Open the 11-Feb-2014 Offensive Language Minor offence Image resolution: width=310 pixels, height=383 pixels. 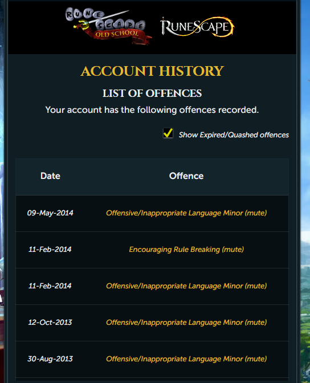pyautogui.click(x=186, y=286)
